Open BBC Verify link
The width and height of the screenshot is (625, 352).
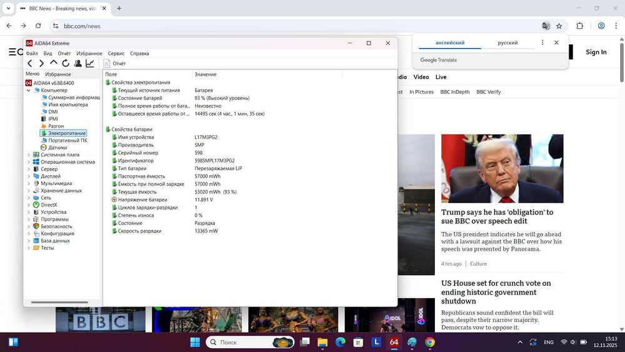tap(489, 92)
